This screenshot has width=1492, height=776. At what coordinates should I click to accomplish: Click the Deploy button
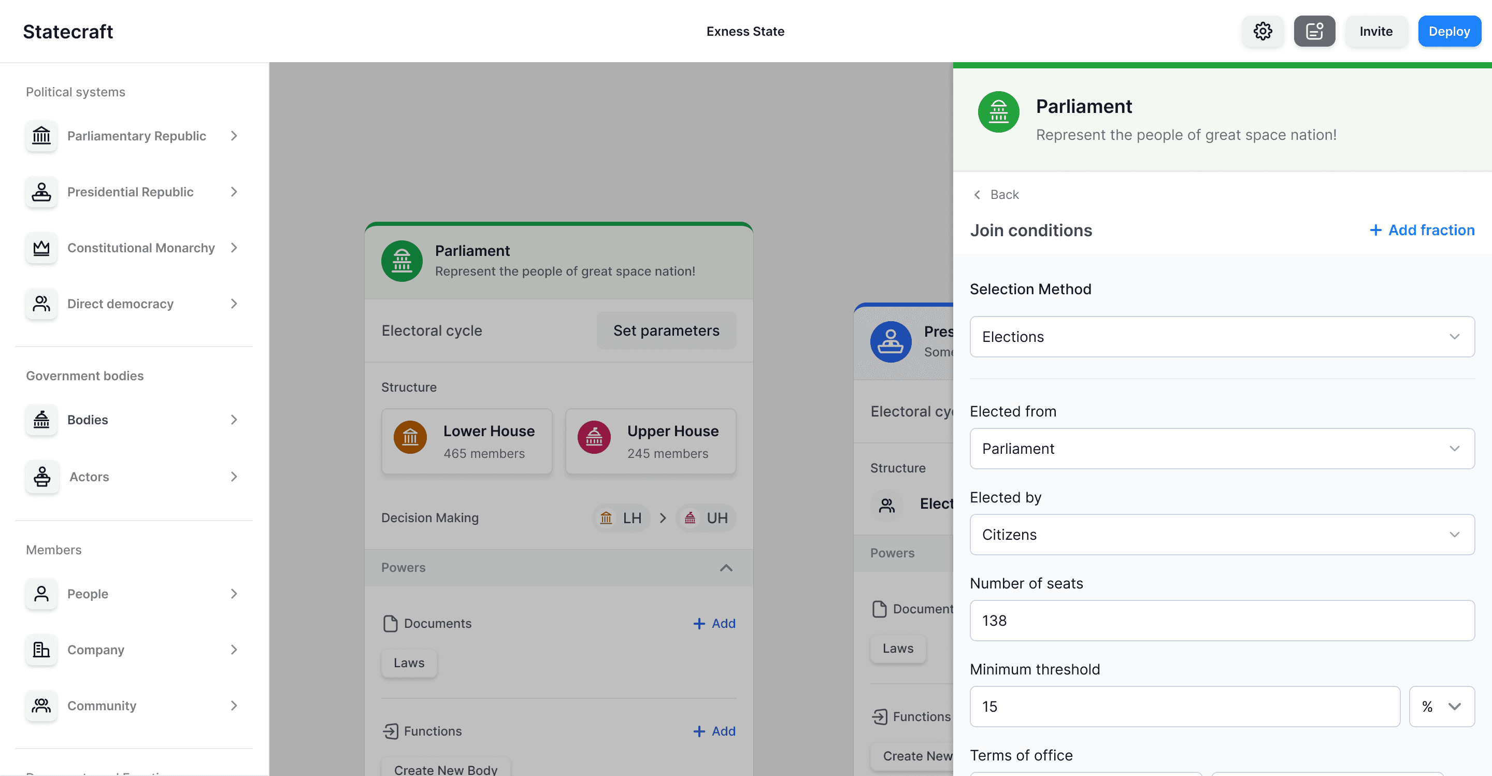coord(1448,31)
